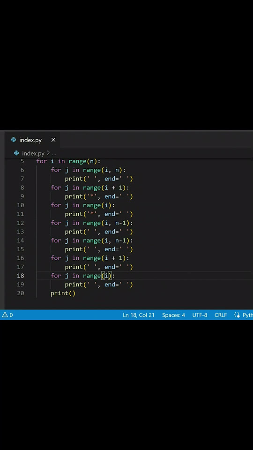Click 'range(i)' on line 10
This screenshot has height=450, width=253.
pyautogui.click(x=97, y=205)
